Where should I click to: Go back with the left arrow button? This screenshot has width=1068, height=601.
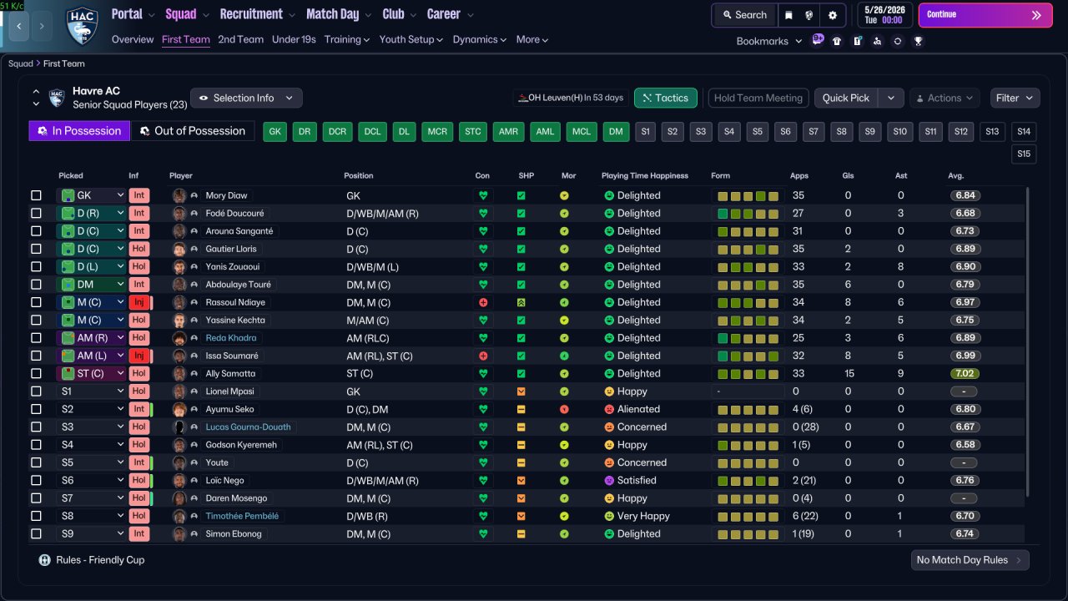(x=19, y=26)
